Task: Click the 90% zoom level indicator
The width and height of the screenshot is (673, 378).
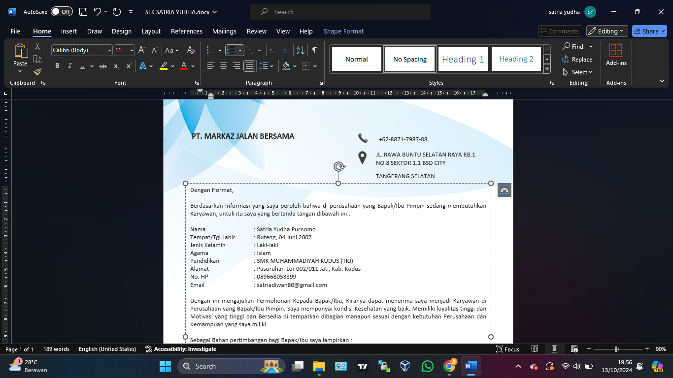Action: point(661,349)
